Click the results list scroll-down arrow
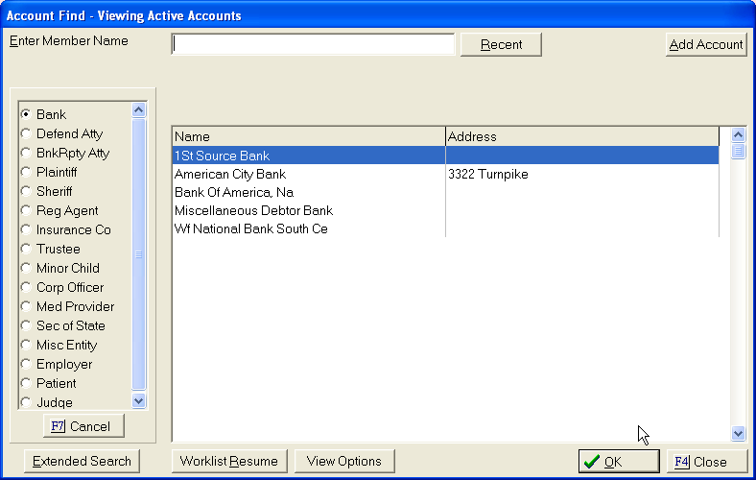 coord(738,433)
